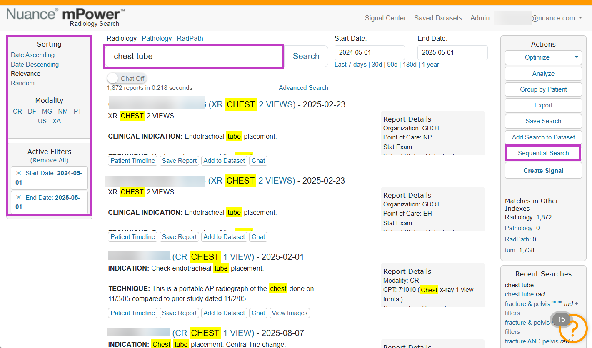Filter by XA modality
592x348 pixels.
coord(57,121)
